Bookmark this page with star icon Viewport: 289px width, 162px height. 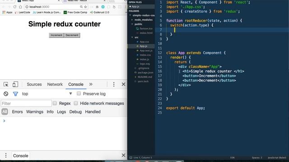(85, 7)
